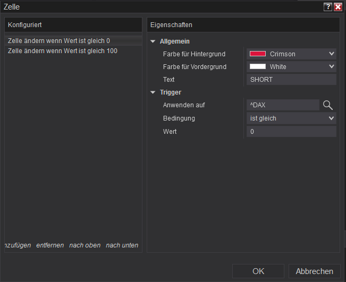Click the 'nach unten' link
This screenshot has height=282, width=346.
click(122, 245)
